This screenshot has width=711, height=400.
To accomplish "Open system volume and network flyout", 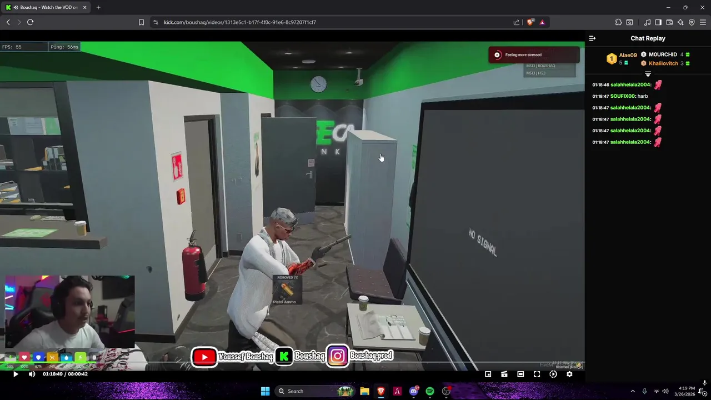I will [x=661, y=391].
